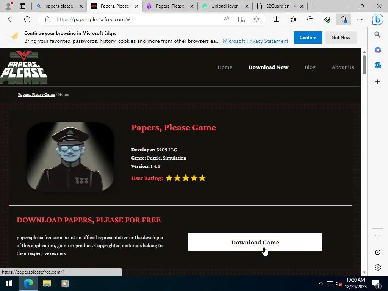
Task: Open notifications bell icon
Action: tap(343, 19)
